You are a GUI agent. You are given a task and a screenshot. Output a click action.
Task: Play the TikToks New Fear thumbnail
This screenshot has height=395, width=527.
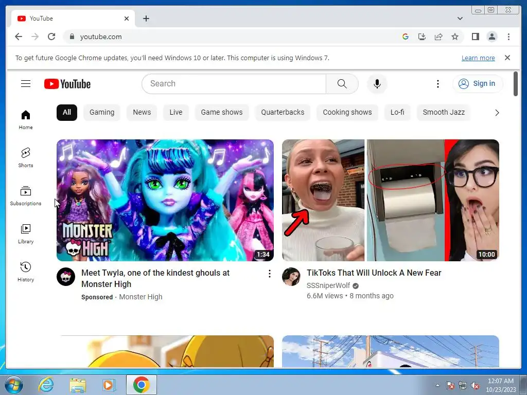coord(390,200)
